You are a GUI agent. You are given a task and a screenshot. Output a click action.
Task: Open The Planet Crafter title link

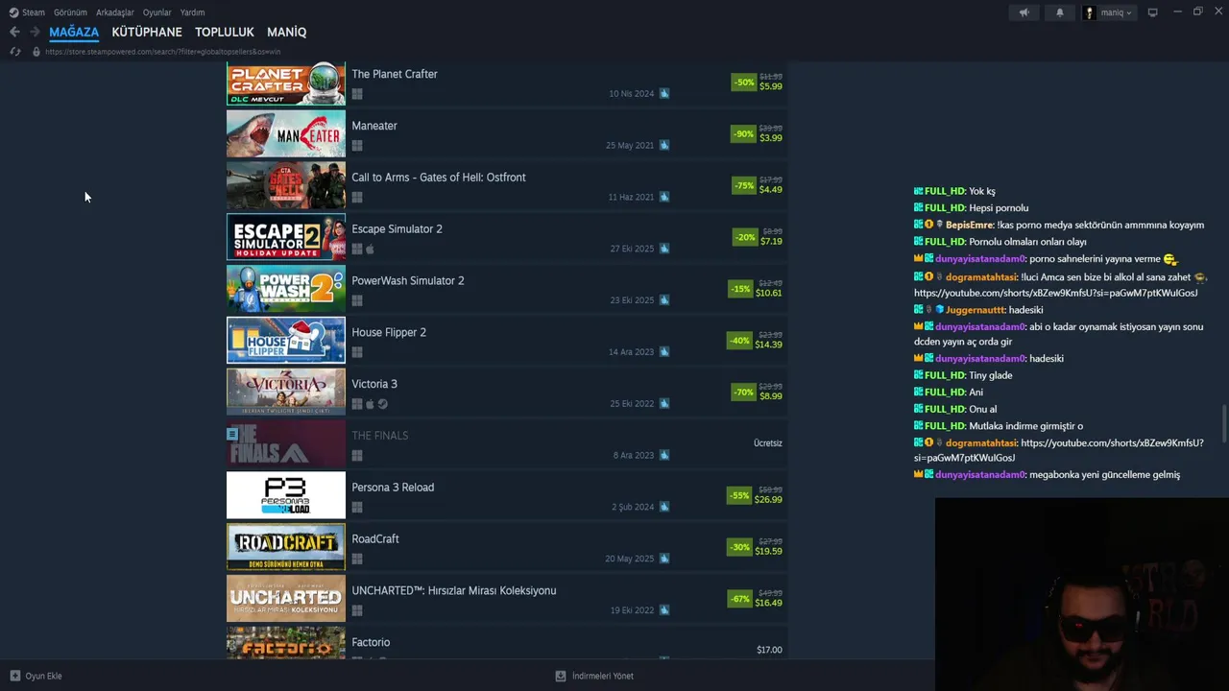(395, 74)
